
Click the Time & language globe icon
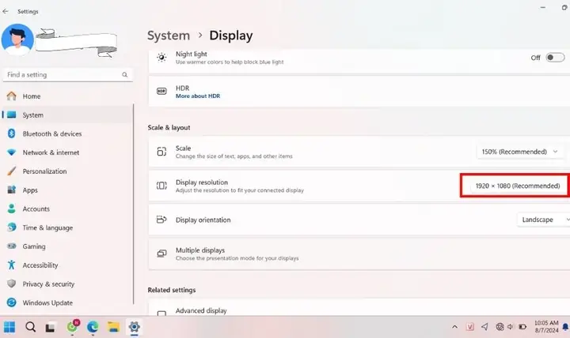[x=12, y=227]
